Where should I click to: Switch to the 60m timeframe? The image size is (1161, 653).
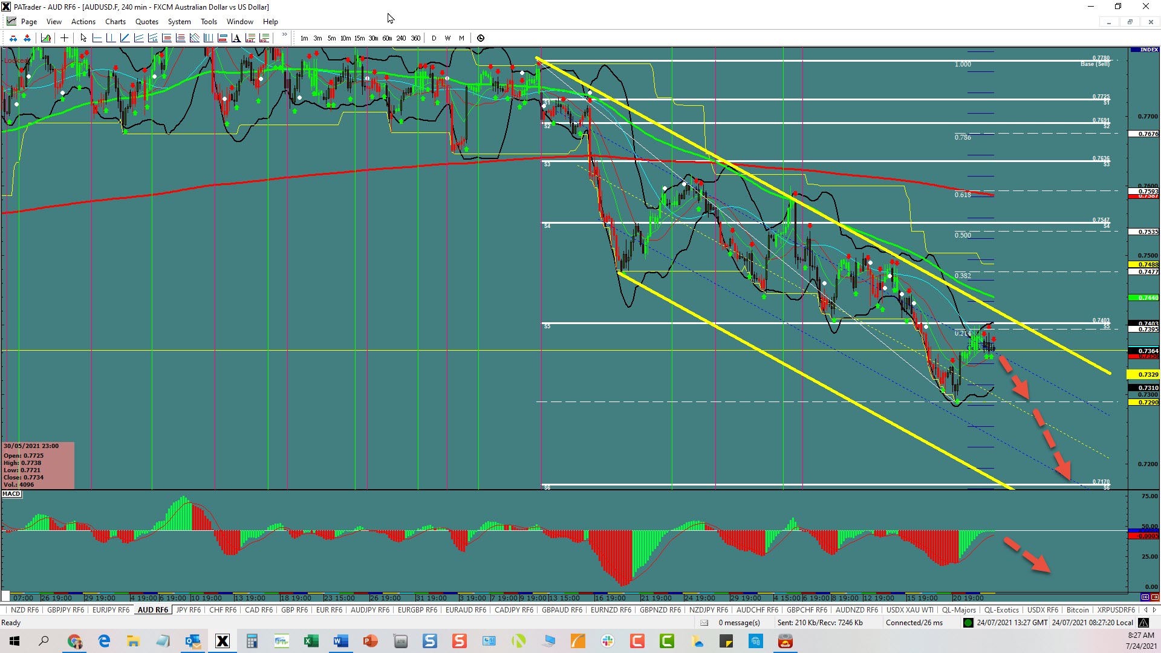click(387, 38)
